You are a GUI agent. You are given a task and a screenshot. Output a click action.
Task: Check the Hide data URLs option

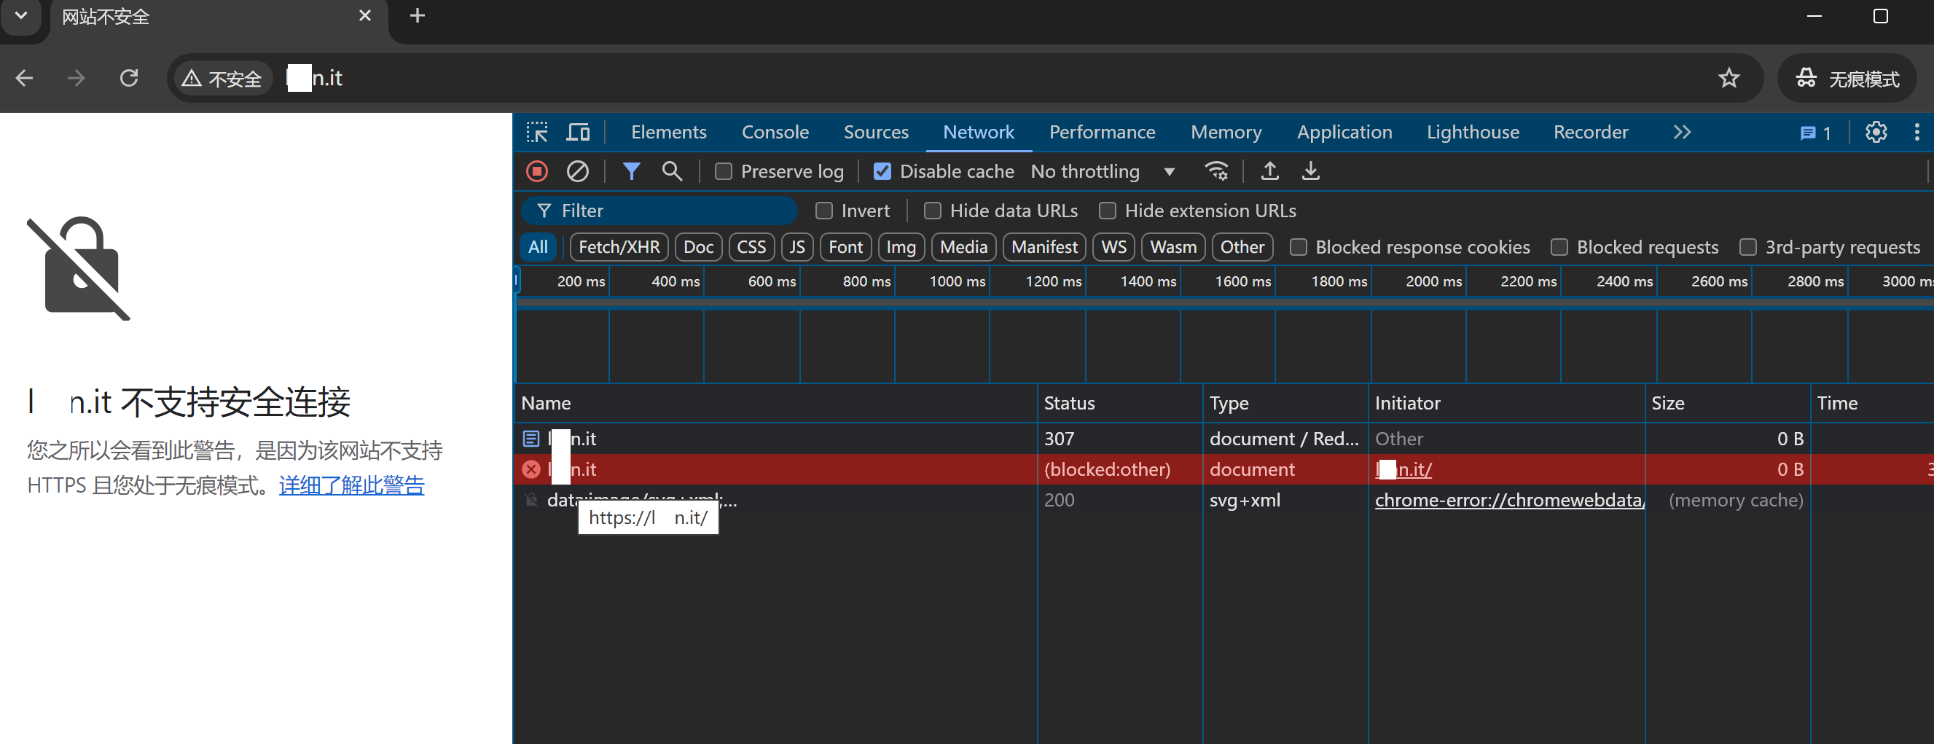933,211
